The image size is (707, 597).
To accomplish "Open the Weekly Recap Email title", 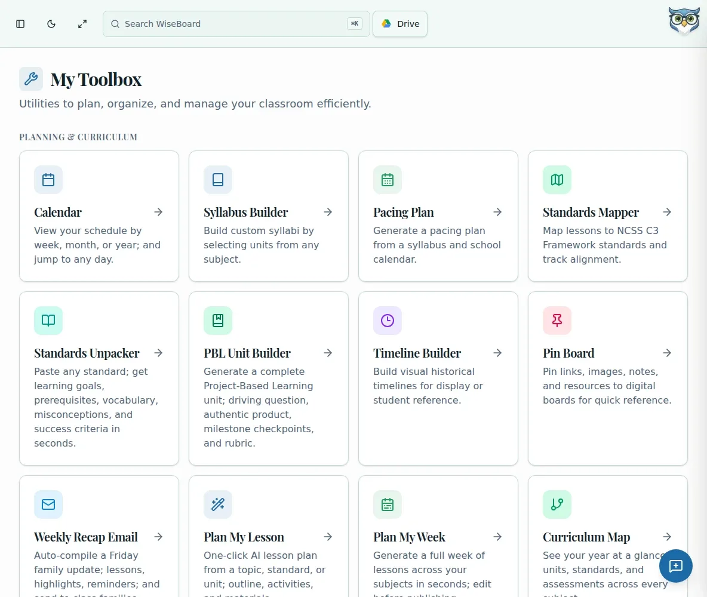I will pos(85,537).
